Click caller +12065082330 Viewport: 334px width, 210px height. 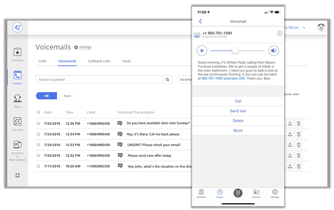click(98, 166)
